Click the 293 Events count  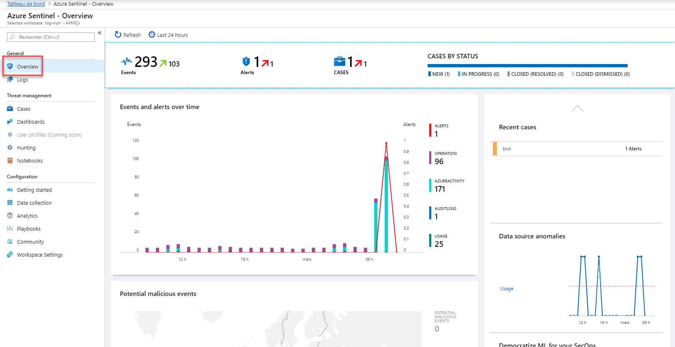(x=146, y=62)
